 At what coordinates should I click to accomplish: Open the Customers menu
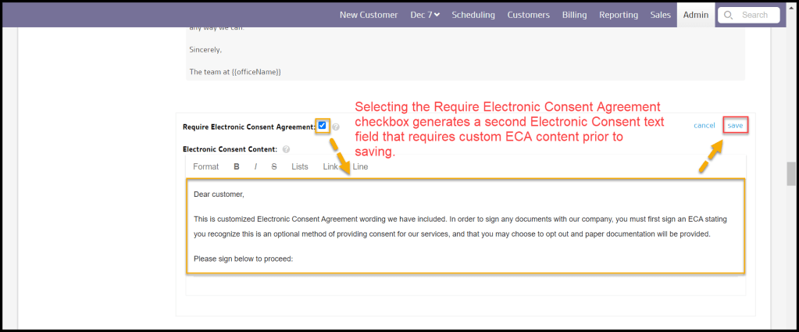coord(528,15)
